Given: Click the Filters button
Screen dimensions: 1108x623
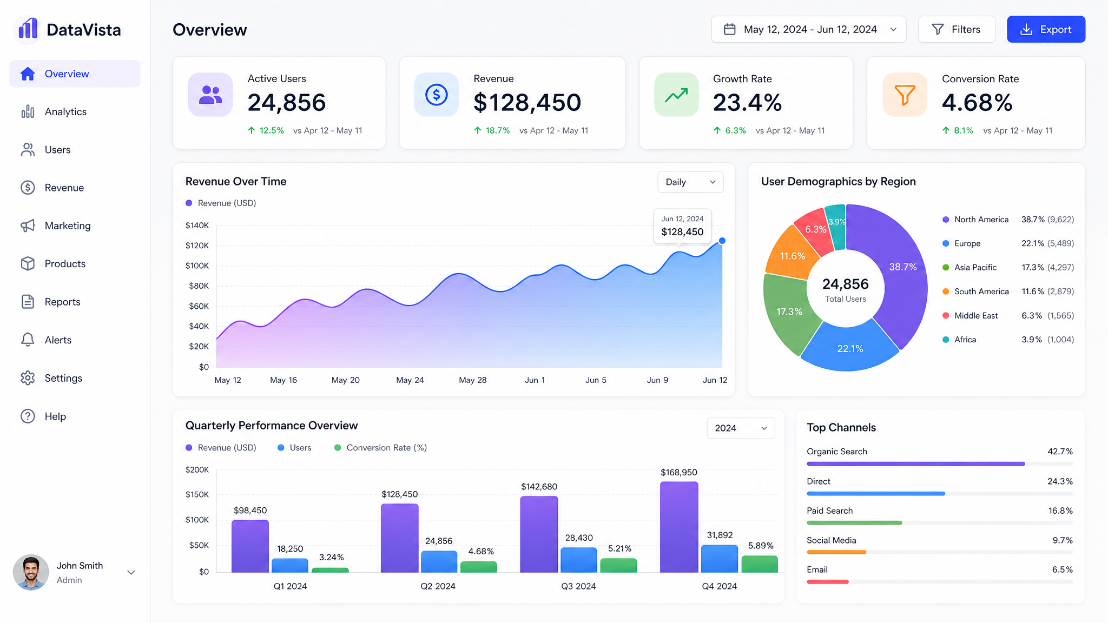Looking at the screenshot, I should point(957,29).
